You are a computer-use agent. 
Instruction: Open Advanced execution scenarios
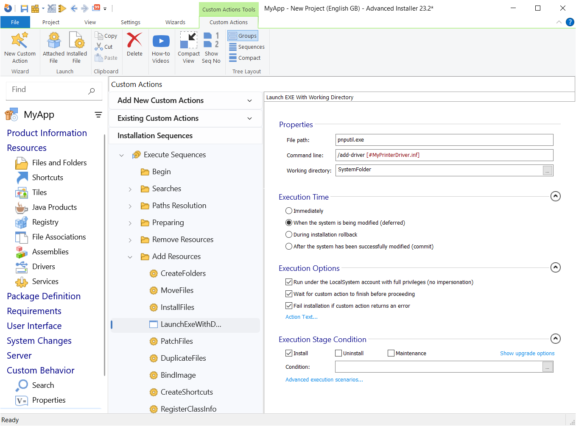tap(324, 379)
